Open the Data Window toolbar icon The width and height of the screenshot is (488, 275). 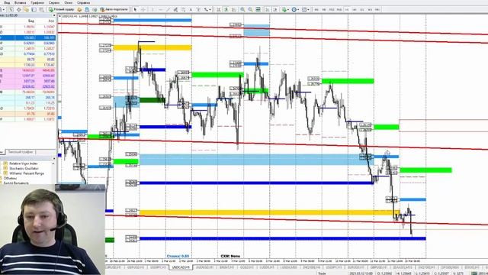coord(18,10)
